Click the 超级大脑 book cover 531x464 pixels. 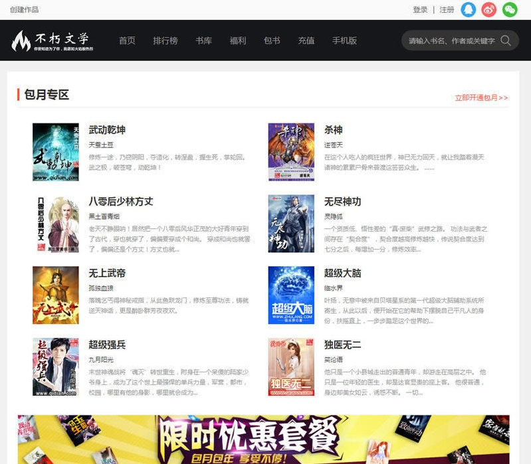[291, 295]
